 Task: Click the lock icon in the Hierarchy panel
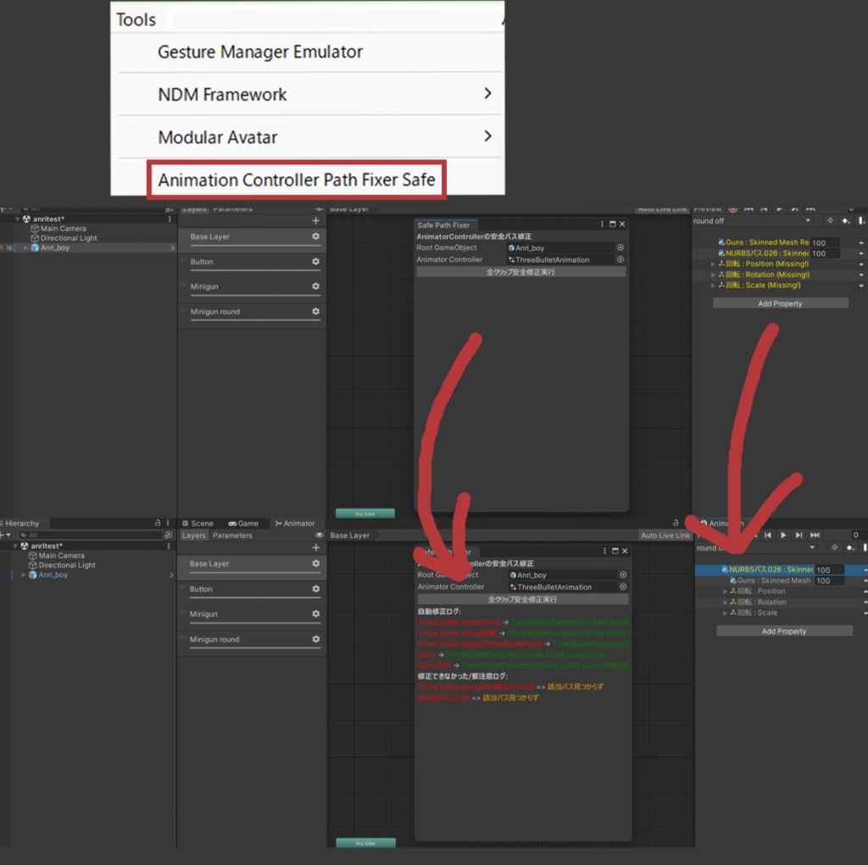point(158,523)
